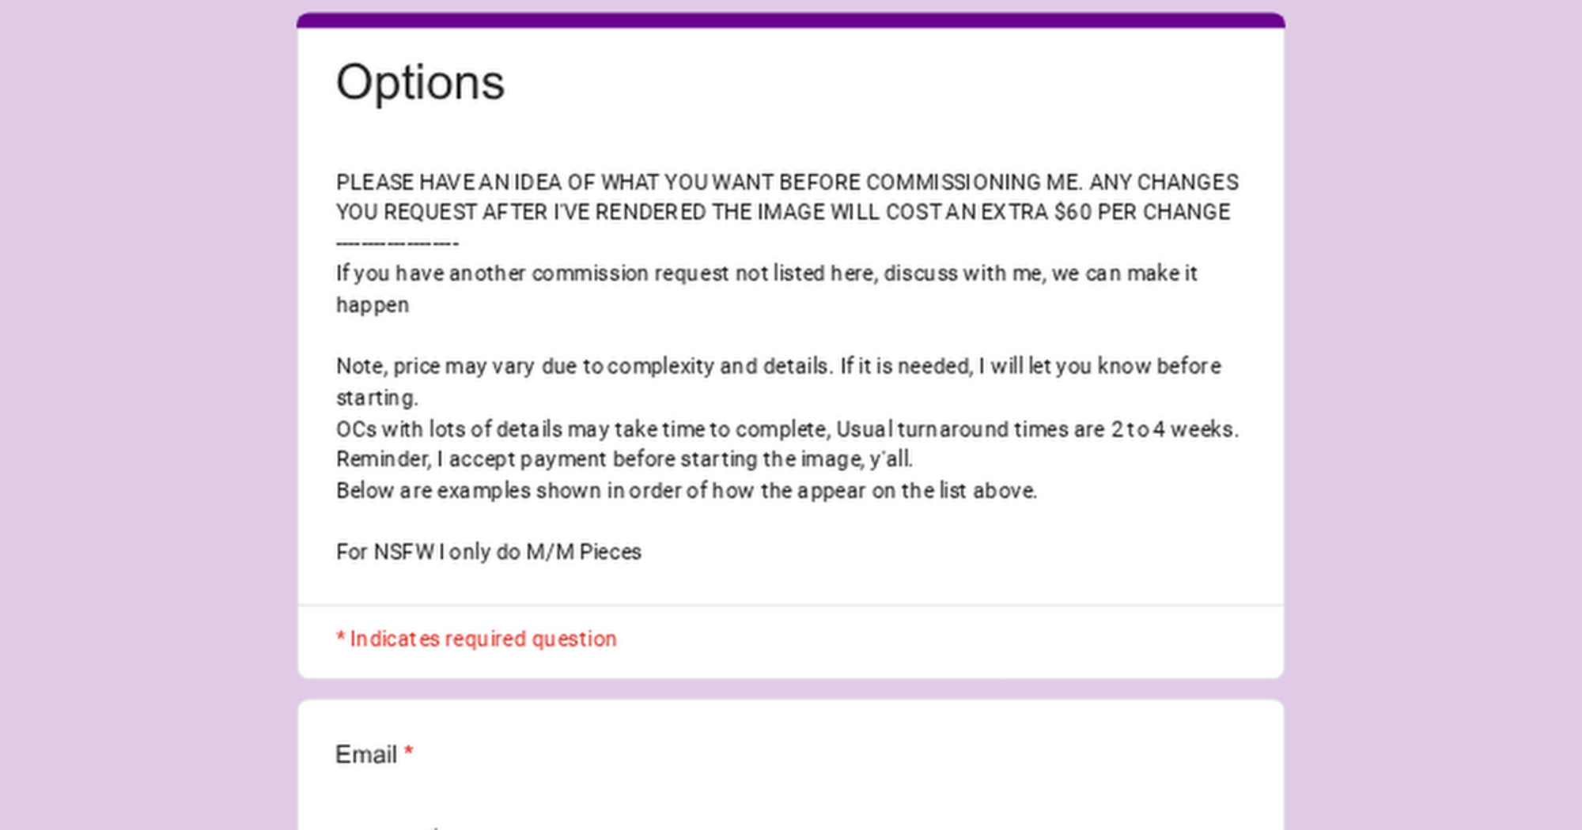The height and width of the screenshot is (830, 1582).
Task: Click the word "happen" in the description
Action: click(x=373, y=305)
